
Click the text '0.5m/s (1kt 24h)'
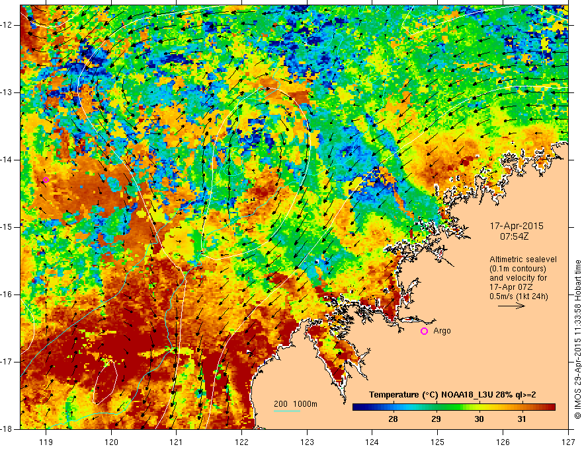tap(519, 296)
